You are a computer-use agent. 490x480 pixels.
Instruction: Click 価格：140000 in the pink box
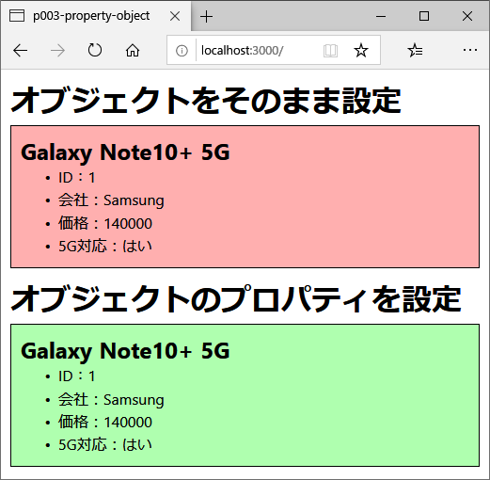pos(105,223)
